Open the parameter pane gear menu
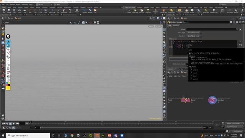This screenshot has width=245, height=138. click(x=231, y=22)
